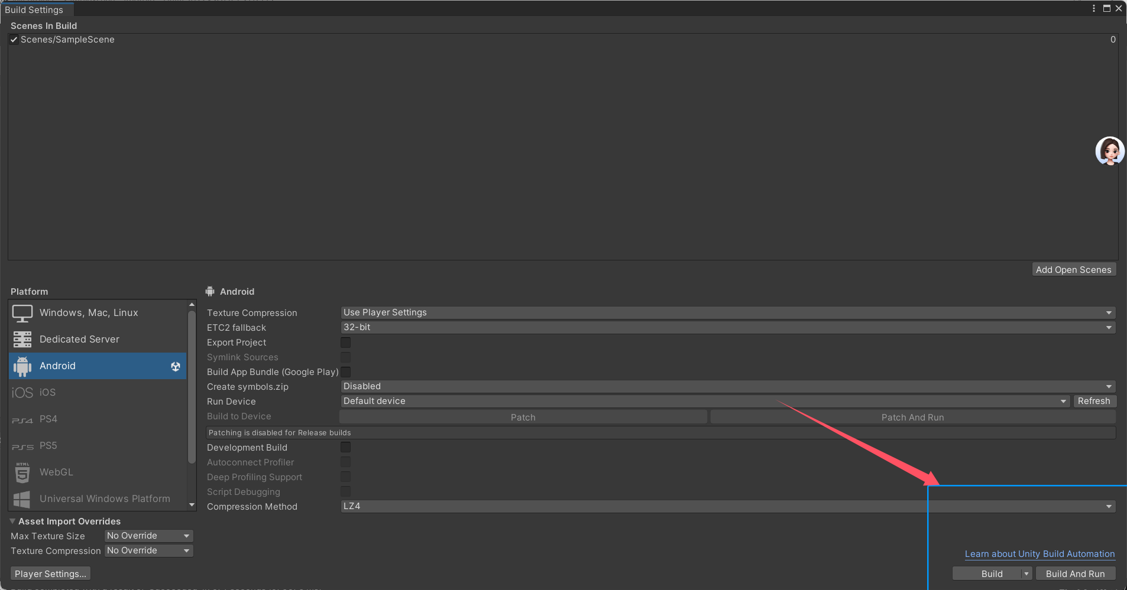Collapse the Asset Import Overrides section
The image size is (1127, 590).
[12, 521]
